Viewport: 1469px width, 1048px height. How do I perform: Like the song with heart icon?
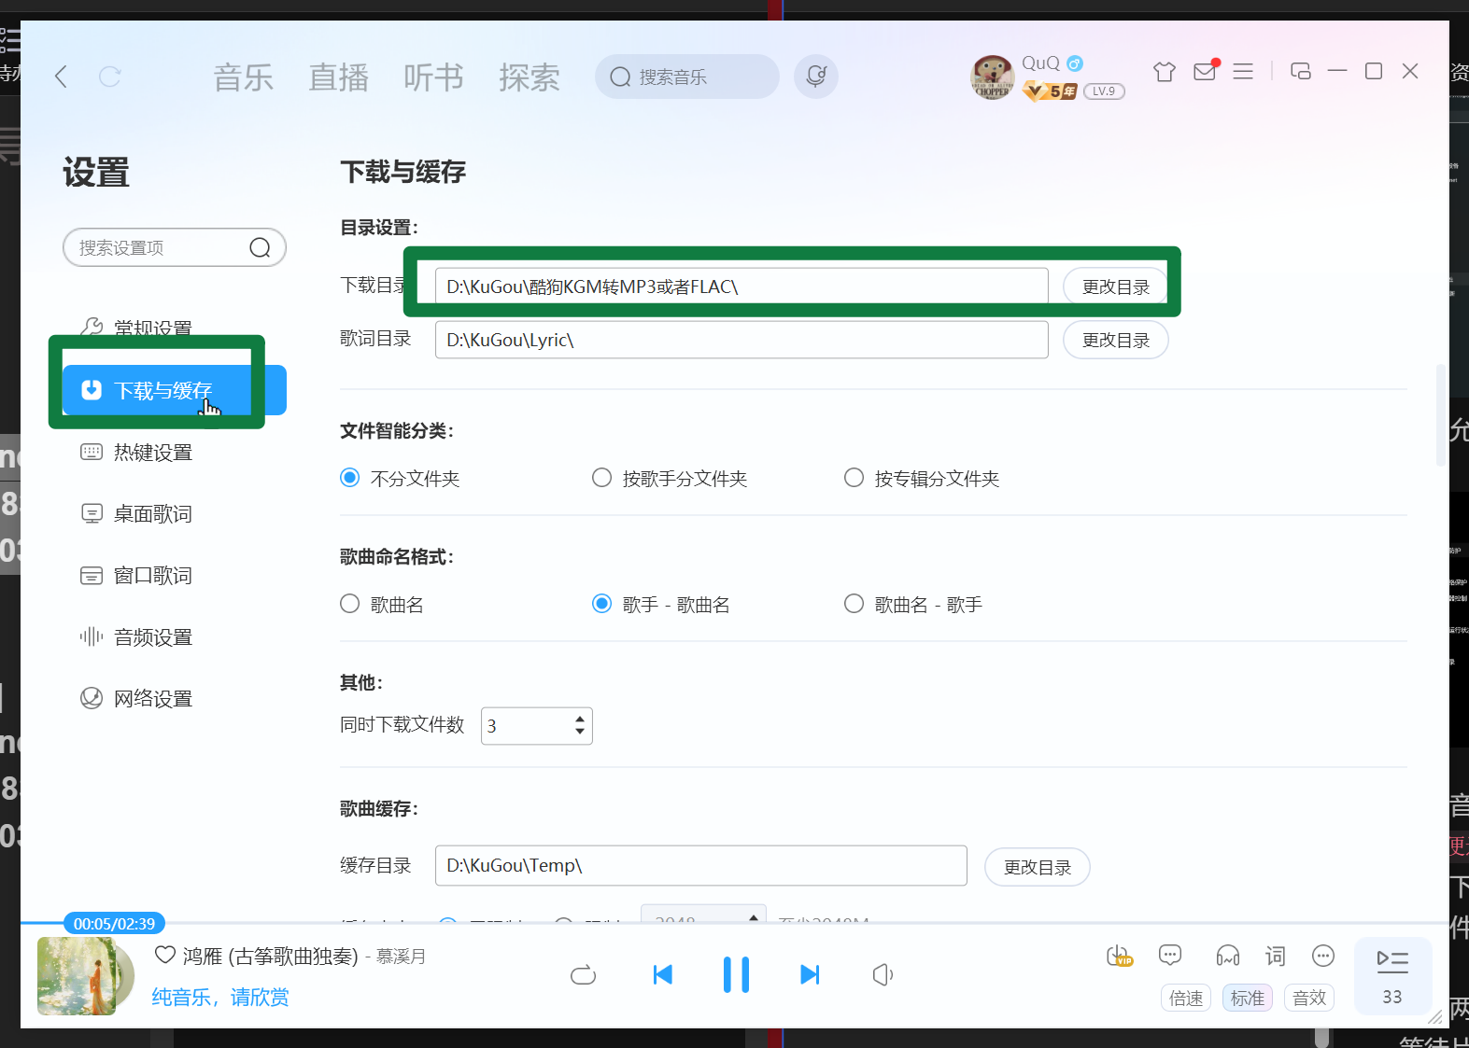(165, 955)
